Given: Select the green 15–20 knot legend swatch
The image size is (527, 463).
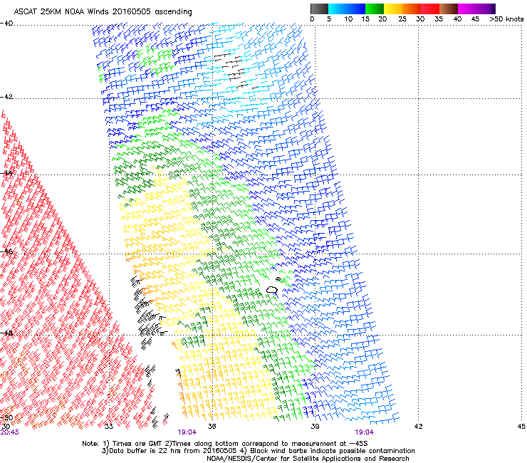Looking at the screenshot, I should click(x=375, y=9).
